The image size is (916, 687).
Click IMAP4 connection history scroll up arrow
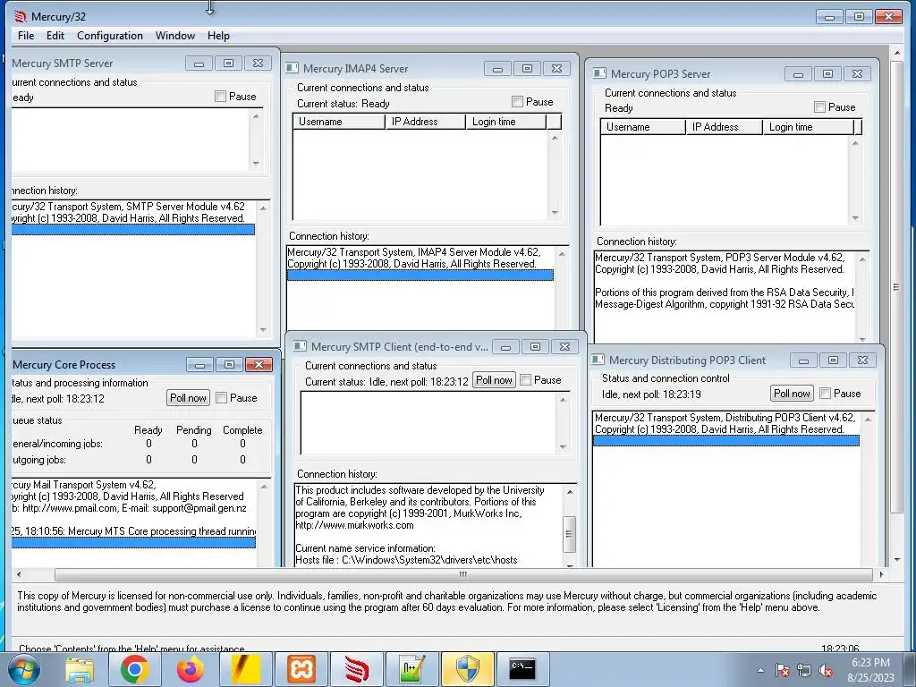click(x=562, y=253)
